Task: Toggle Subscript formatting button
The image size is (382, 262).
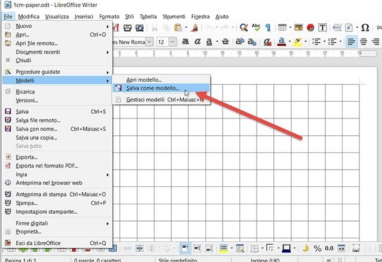Action: pyautogui.click(x=252, y=42)
